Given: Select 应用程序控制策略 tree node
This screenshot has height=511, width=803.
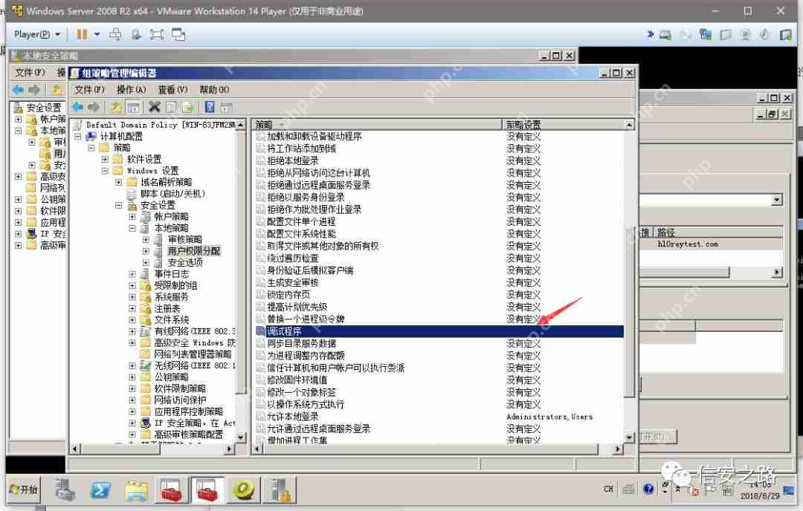Looking at the screenshot, I should [x=188, y=411].
